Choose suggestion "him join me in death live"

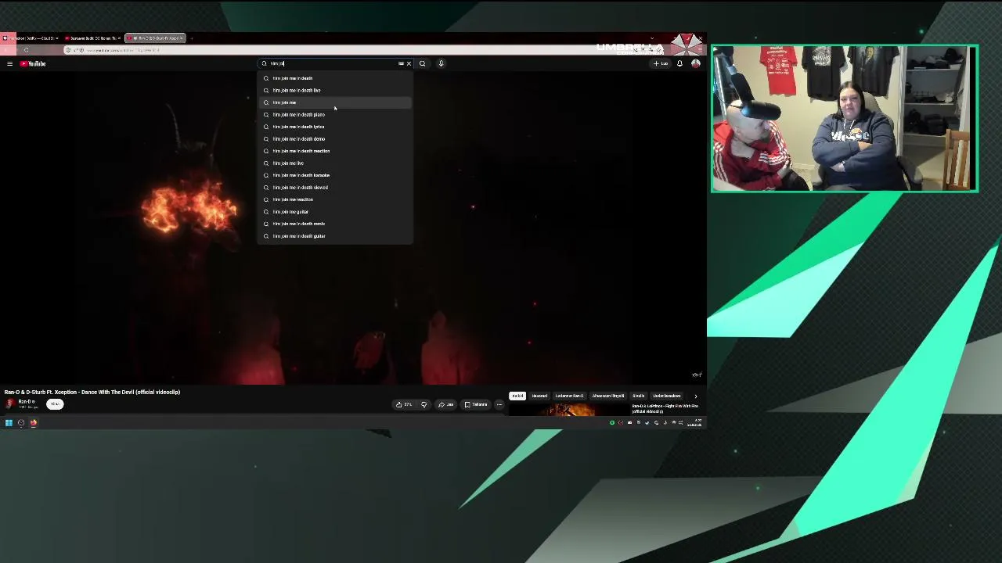(x=335, y=90)
